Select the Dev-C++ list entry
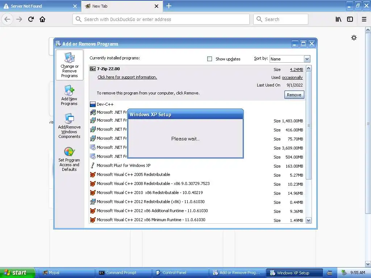Image resolution: width=371 pixels, height=278 pixels. pyautogui.click(x=197, y=104)
